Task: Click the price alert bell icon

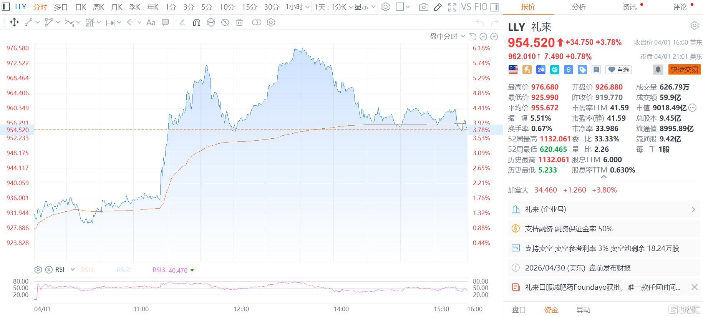Action: [658, 70]
